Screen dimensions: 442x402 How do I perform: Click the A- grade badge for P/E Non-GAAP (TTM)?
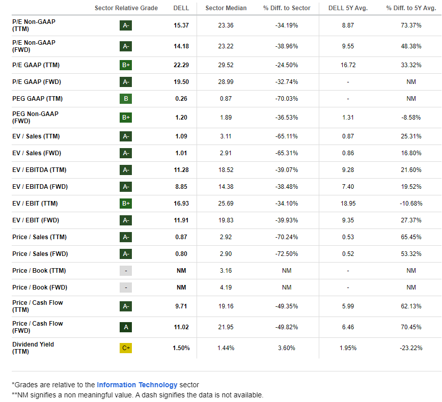[x=126, y=25]
